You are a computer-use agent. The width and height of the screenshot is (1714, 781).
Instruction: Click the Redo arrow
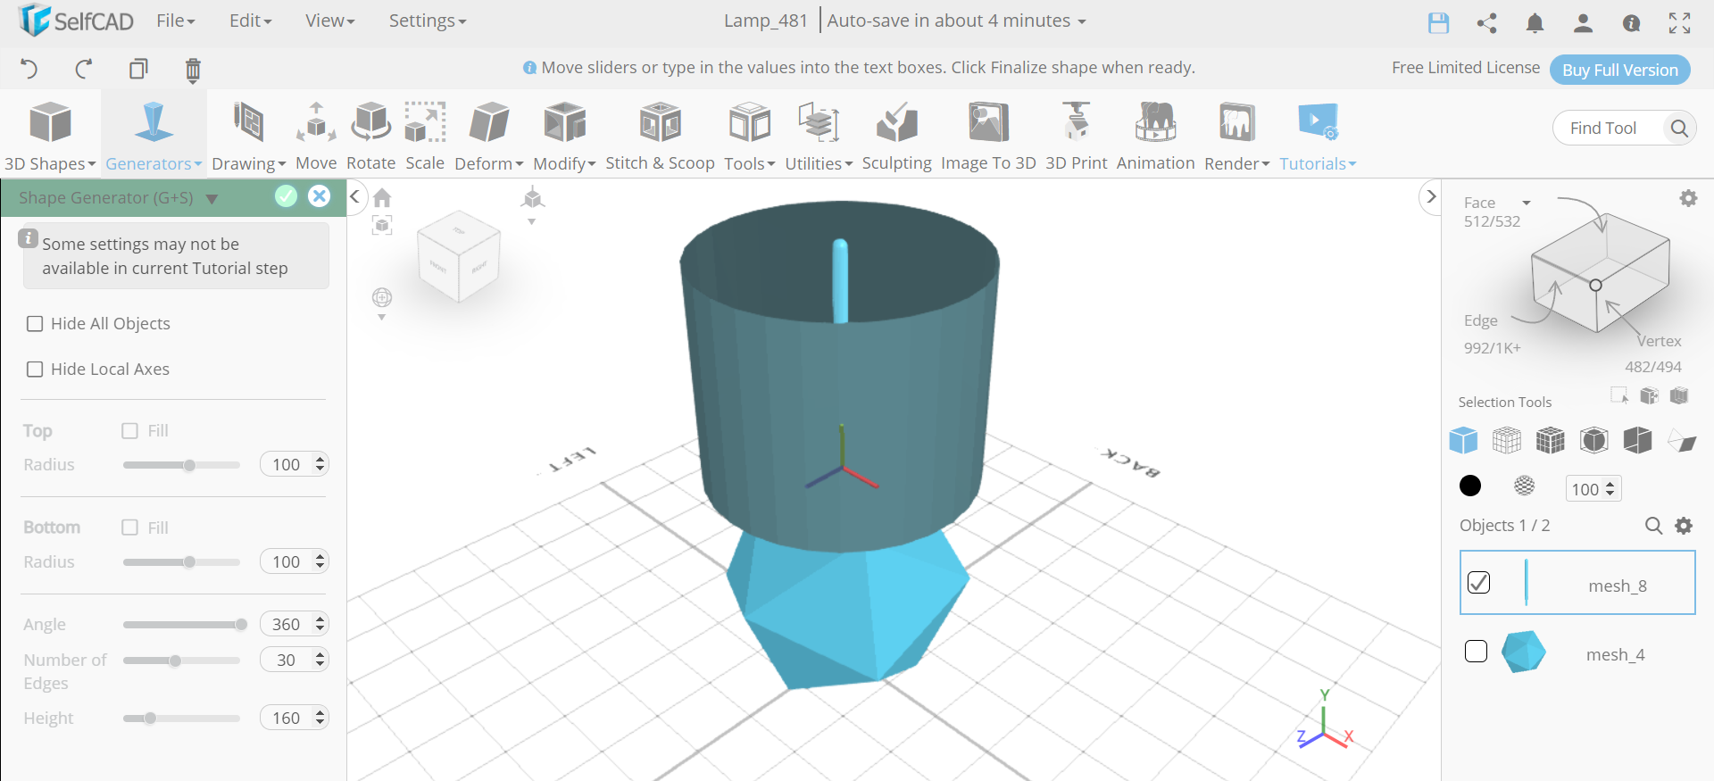[84, 69]
